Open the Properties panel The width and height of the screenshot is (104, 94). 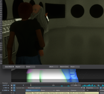pos(92,88)
